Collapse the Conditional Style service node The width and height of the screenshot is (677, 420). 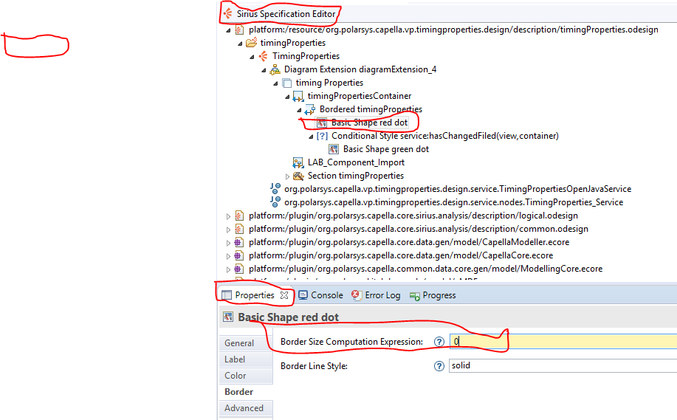coord(311,137)
